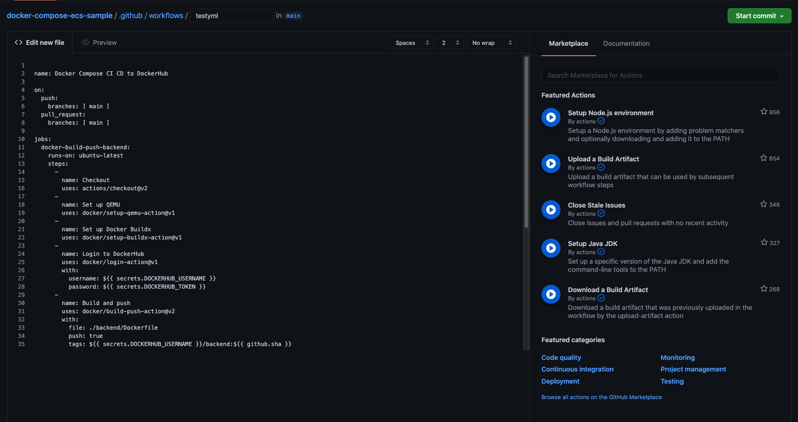Open the Code quality category
Image resolution: width=798 pixels, height=422 pixels.
[x=561, y=358]
